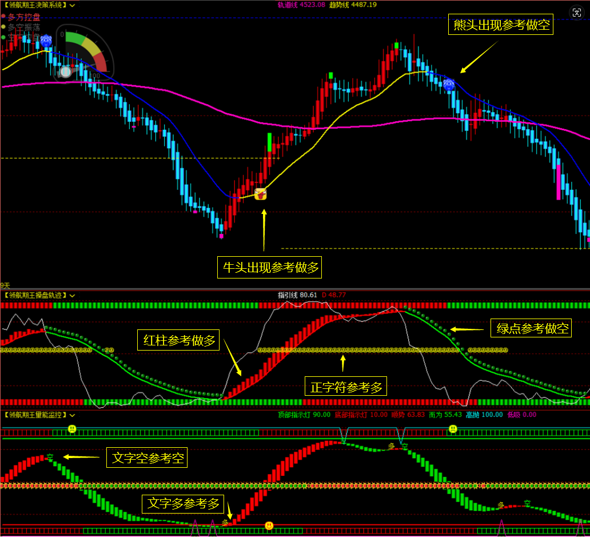Click the D 48.77 value
The image size is (590, 537).
coord(334,296)
